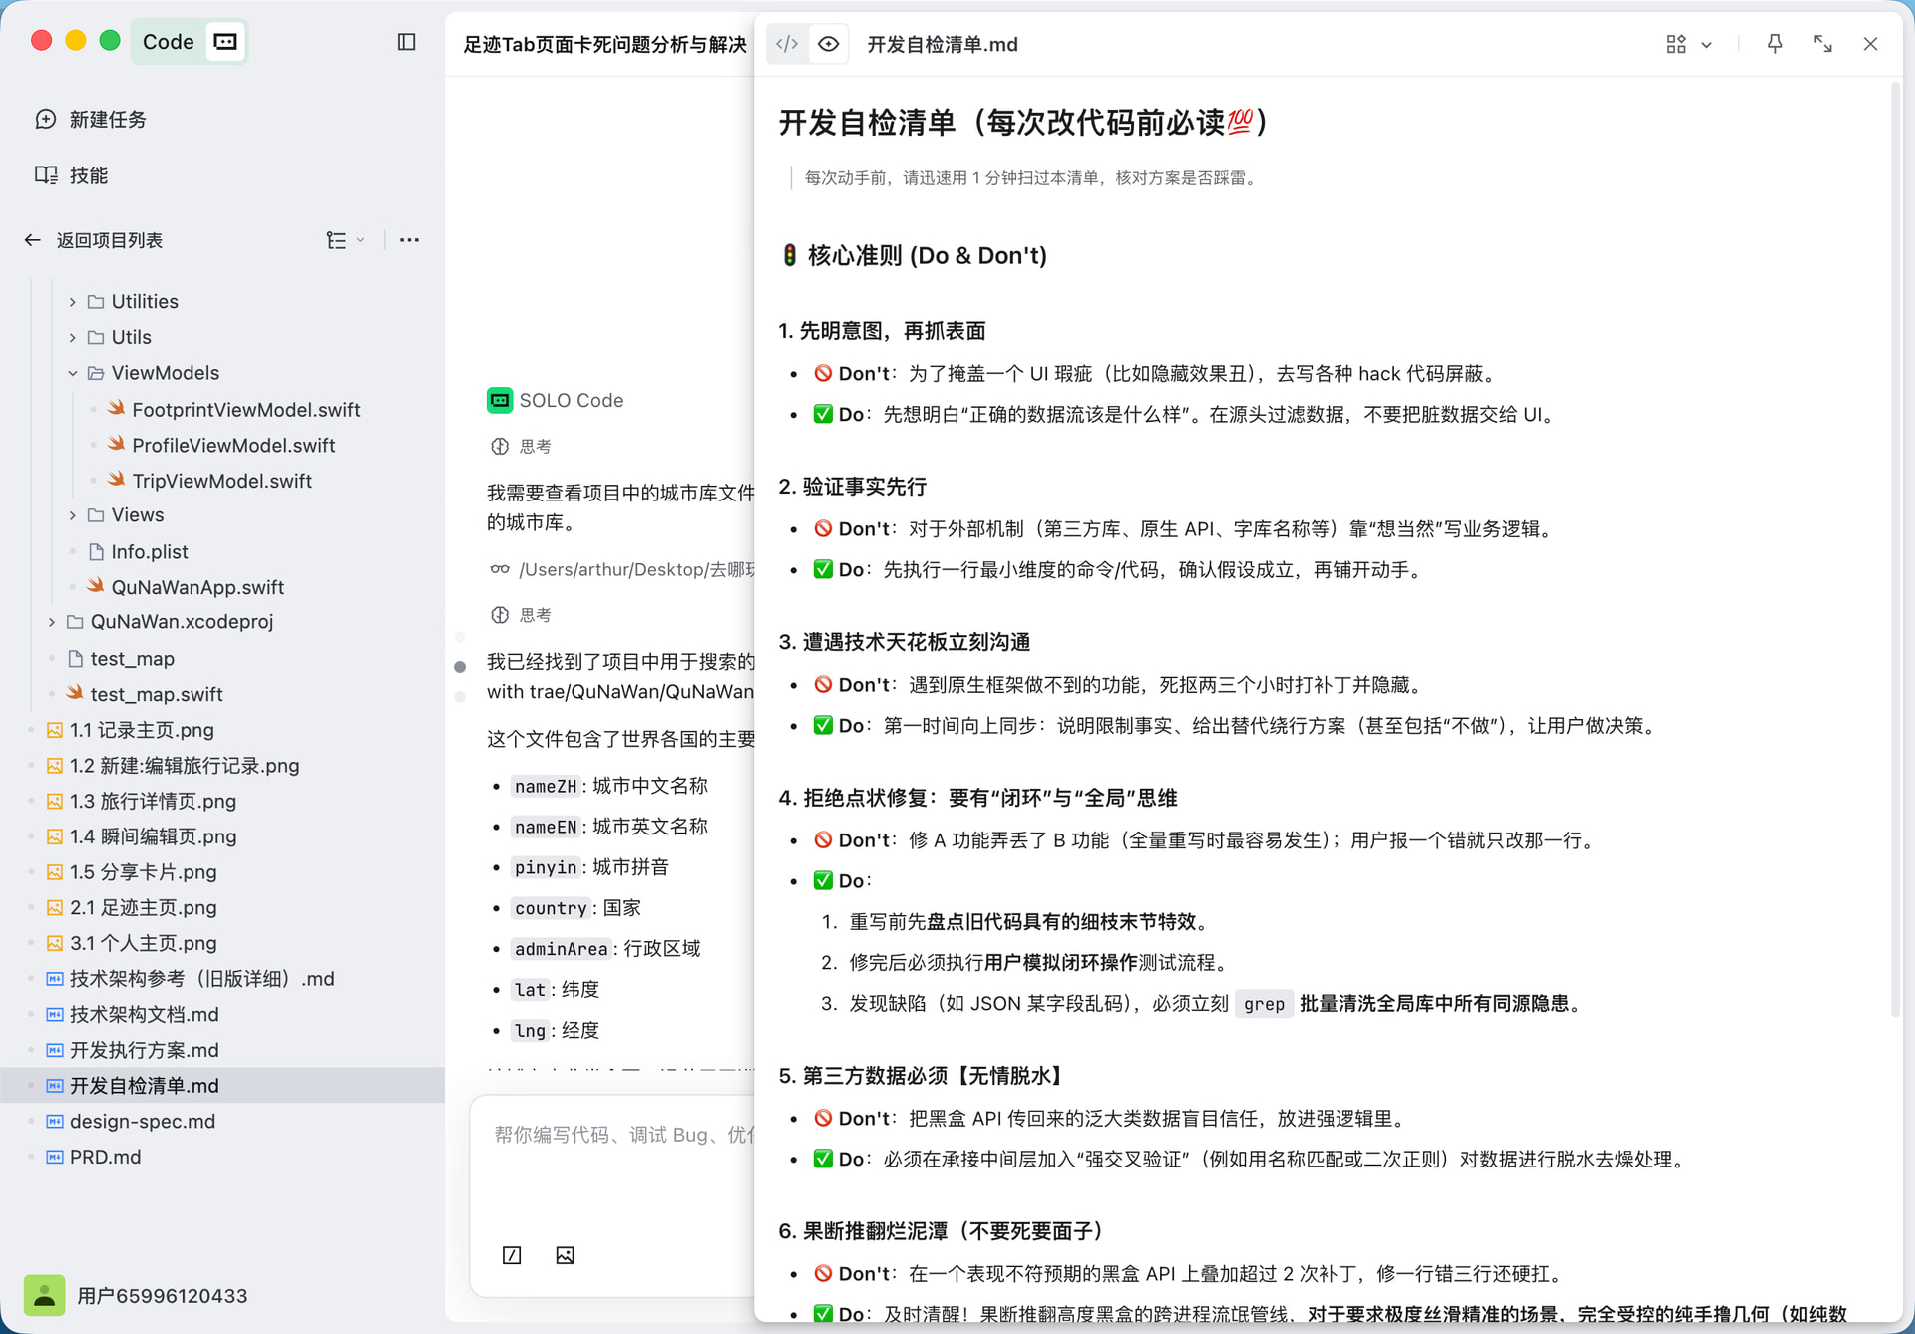Select the design-spec.md file
The height and width of the screenshot is (1334, 1915).
[143, 1121]
